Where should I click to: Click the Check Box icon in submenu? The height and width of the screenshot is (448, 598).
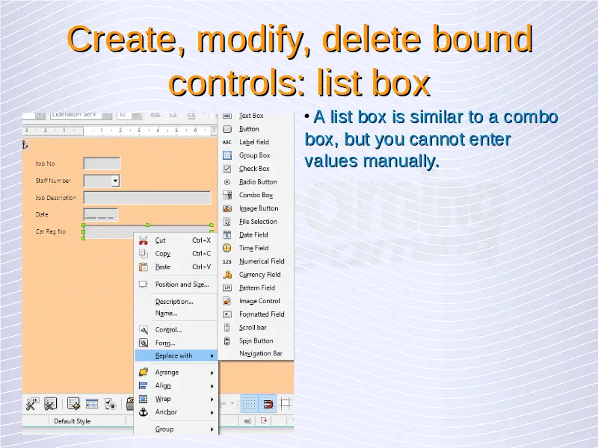point(227,169)
